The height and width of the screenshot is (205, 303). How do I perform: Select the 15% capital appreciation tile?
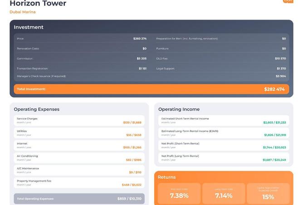point(268,194)
